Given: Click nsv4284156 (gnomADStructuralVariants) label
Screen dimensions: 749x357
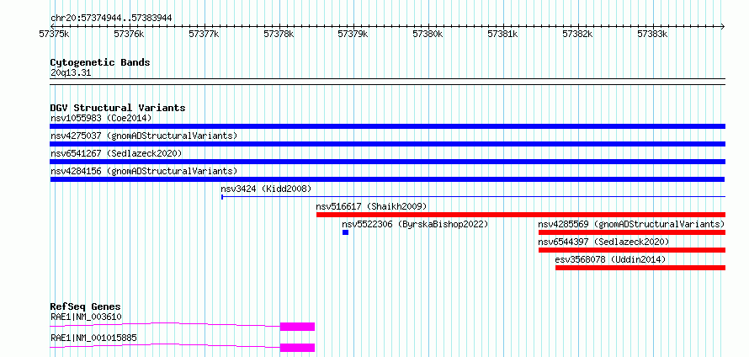Looking at the screenshot, I should (144, 171).
